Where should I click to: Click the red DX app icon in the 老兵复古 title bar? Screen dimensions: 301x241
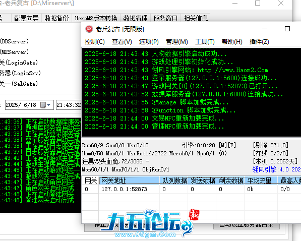coord(89,29)
